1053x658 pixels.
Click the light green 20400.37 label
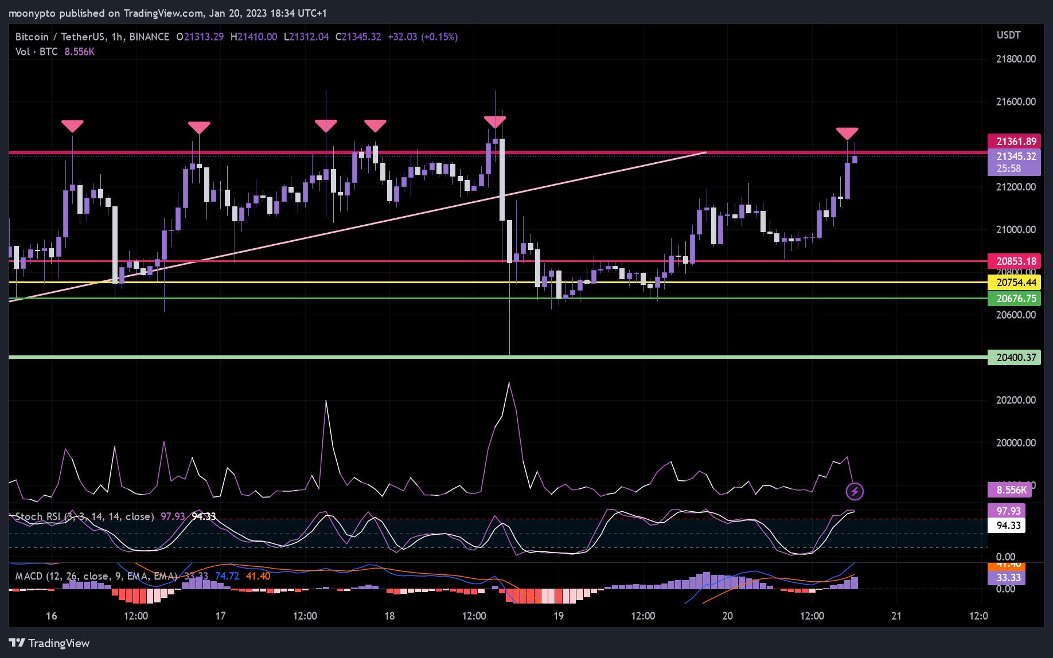point(1014,358)
